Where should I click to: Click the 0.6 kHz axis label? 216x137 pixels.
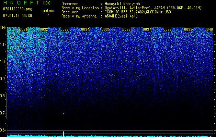3,130
